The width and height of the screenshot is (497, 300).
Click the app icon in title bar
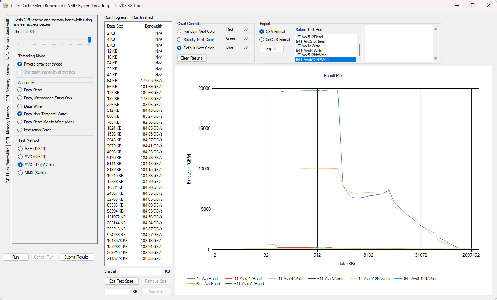tap(6, 6)
